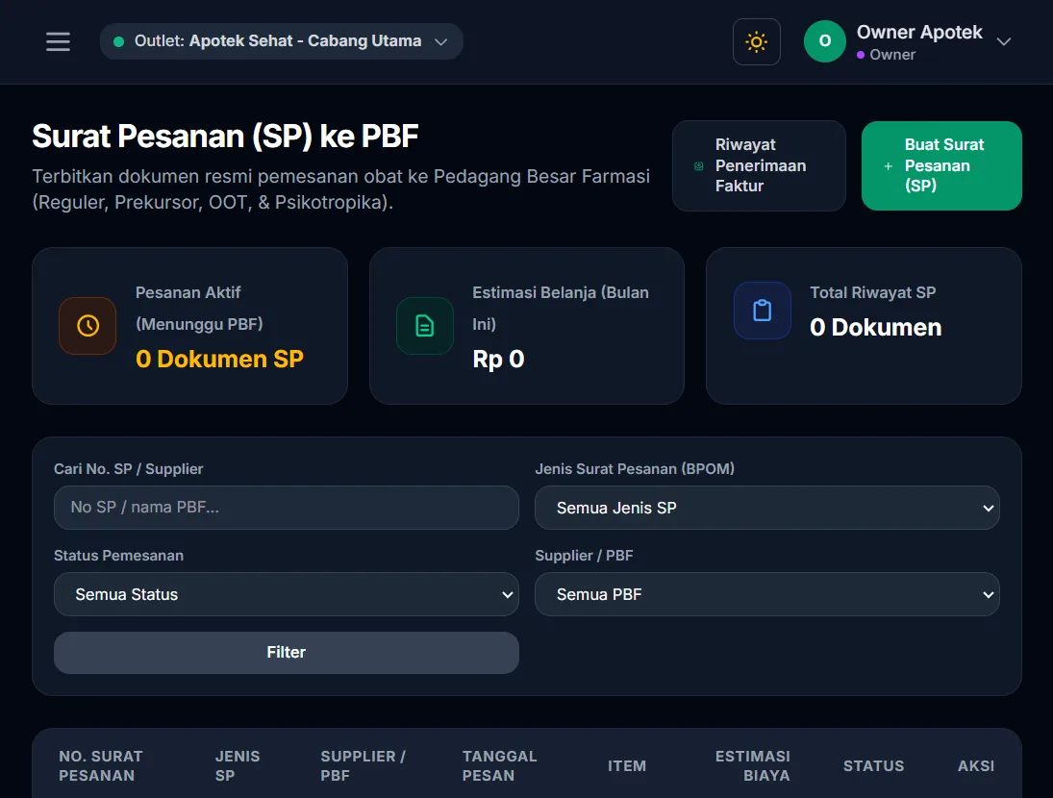Click the Cari No. SP / Supplier label
This screenshot has width=1053, height=798.
coord(128,469)
